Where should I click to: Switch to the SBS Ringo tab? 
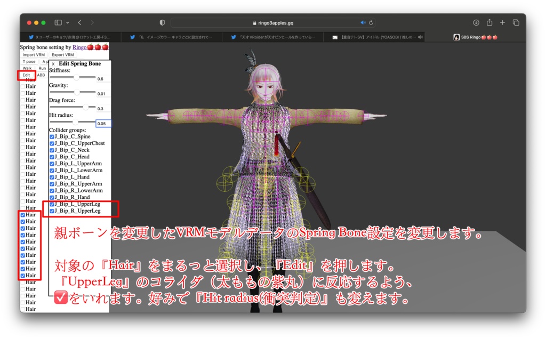point(475,37)
